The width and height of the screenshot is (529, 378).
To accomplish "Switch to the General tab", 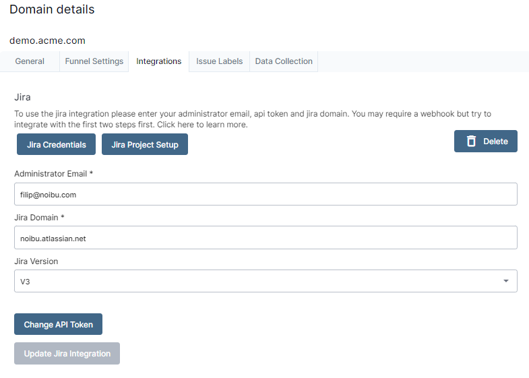I will click(30, 61).
